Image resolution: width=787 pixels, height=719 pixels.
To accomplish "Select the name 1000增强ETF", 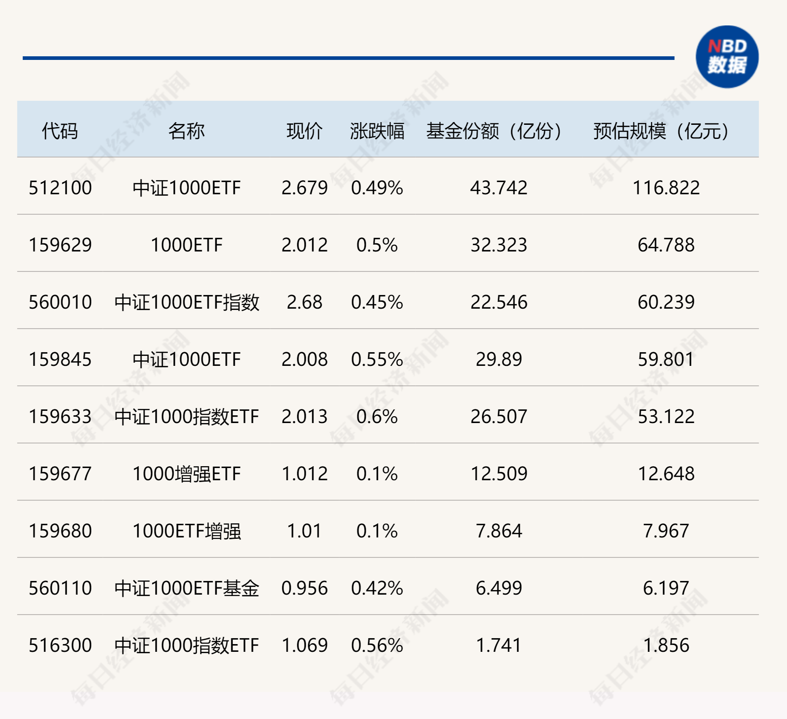I will pos(186,474).
